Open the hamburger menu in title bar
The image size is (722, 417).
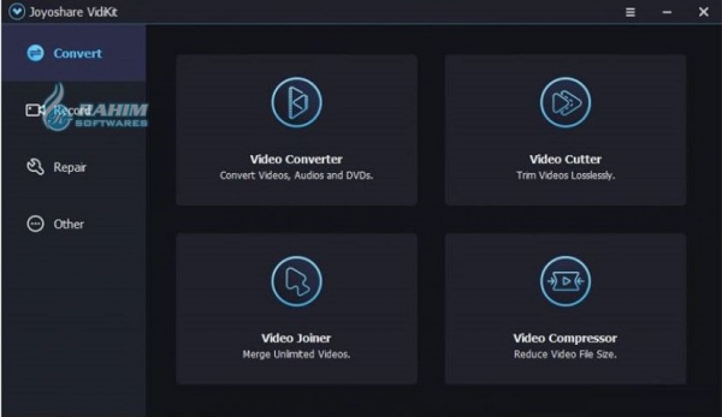tap(630, 12)
